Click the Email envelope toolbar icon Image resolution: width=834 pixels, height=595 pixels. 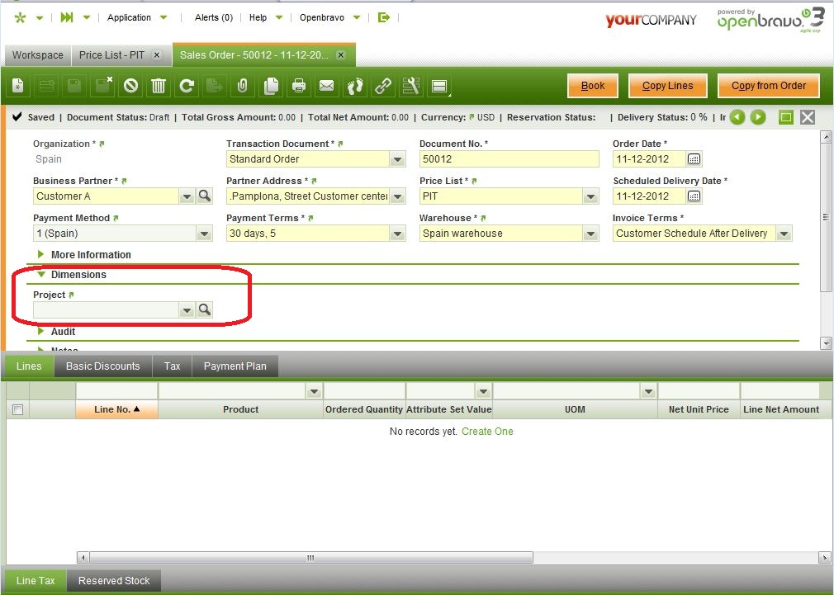click(326, 86)
